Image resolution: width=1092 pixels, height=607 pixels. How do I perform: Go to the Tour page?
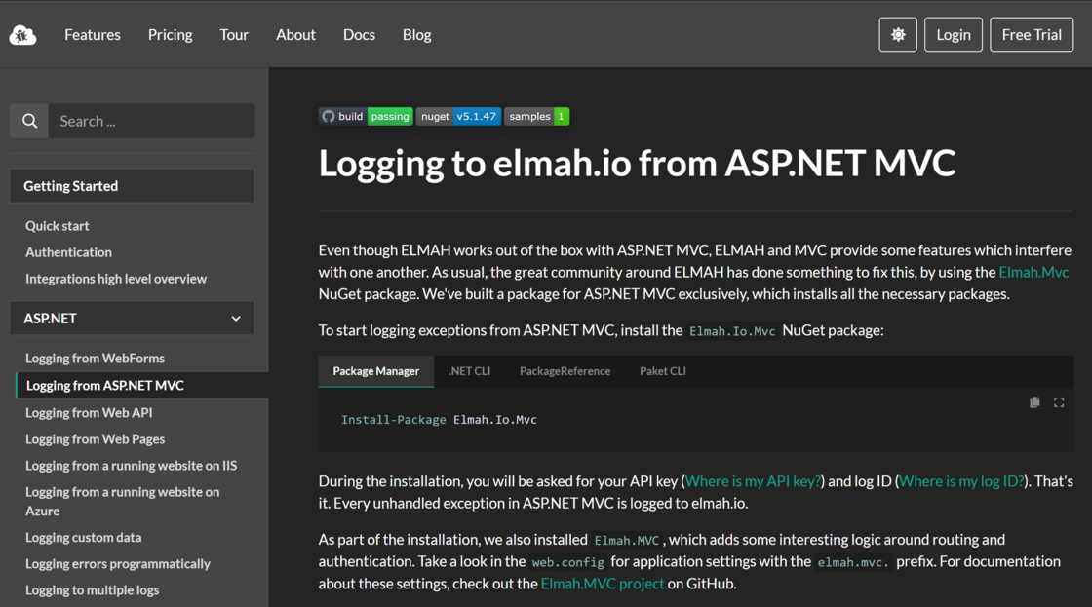point(234,35)
